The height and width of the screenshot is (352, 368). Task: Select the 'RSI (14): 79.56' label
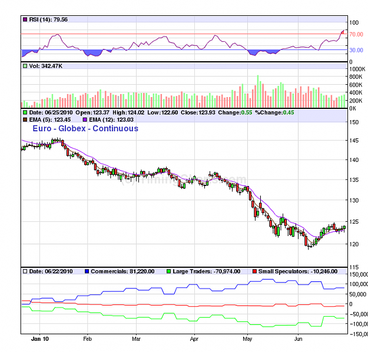pos(48,19)
